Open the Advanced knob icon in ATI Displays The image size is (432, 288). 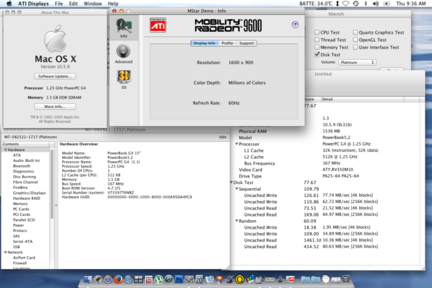(x=124, y=54)
